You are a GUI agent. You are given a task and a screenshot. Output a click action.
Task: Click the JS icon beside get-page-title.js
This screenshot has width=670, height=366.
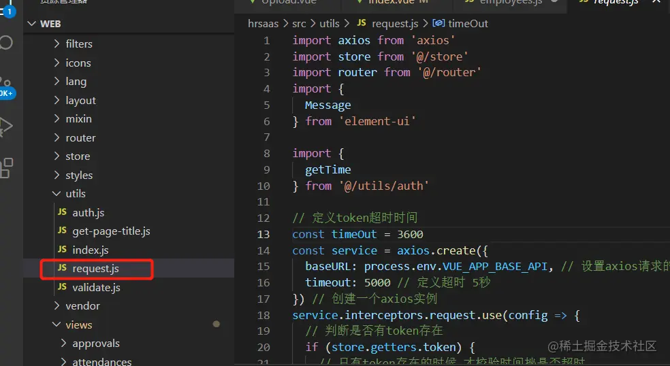pos(63,231)
